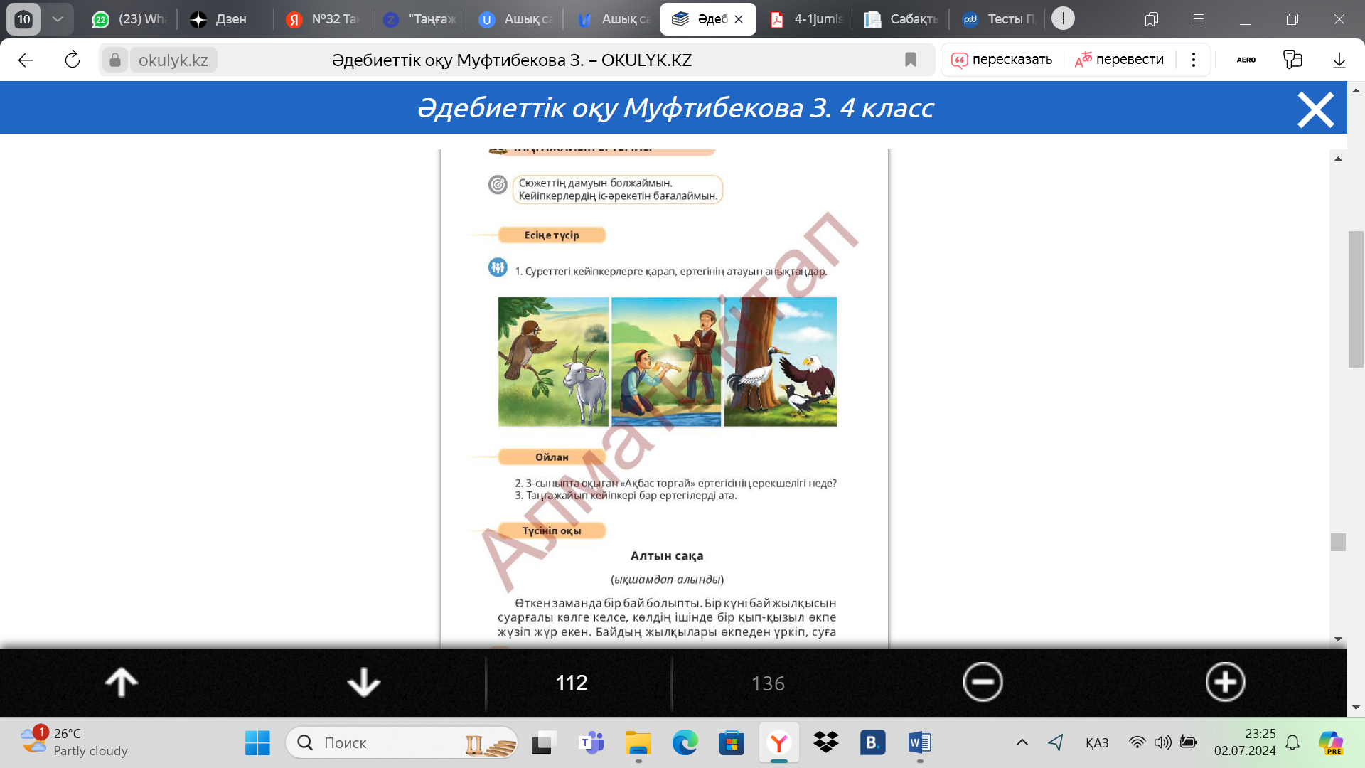
Task: Zoom out with the minus circle icon
Action: [983, 683]
